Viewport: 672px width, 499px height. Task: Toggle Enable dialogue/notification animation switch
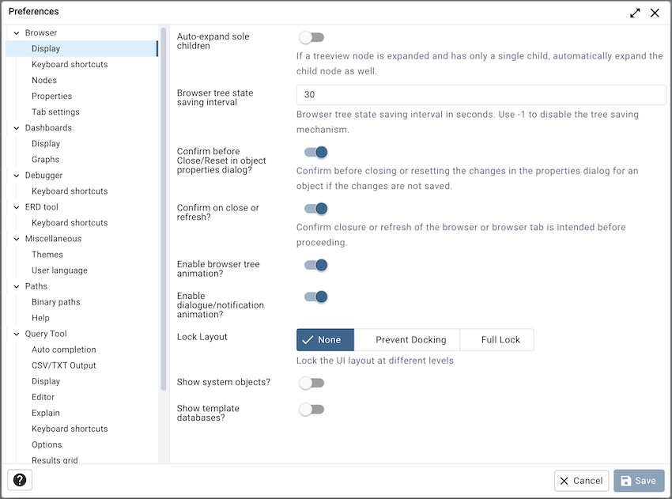[316, 297]
